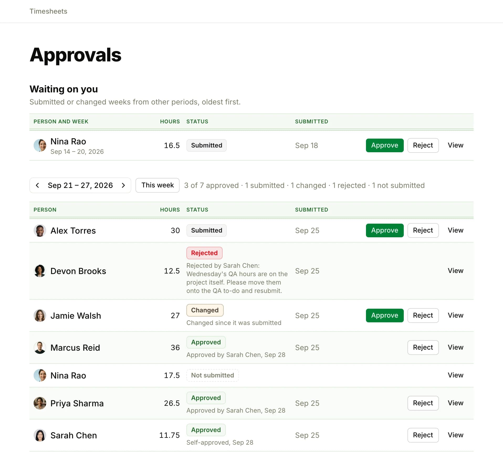
Task: Click the Sep 21 – 27, 2026 date range
Action: [x=80, y=185]
